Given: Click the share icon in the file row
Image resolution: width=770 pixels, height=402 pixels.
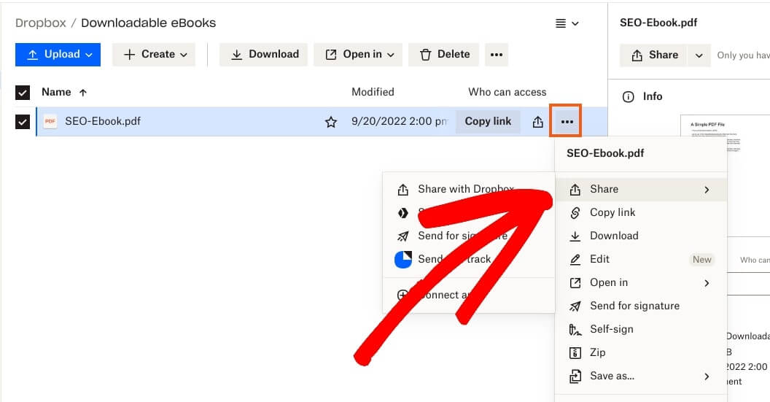Looking at the screenshot, I should 537,122.
